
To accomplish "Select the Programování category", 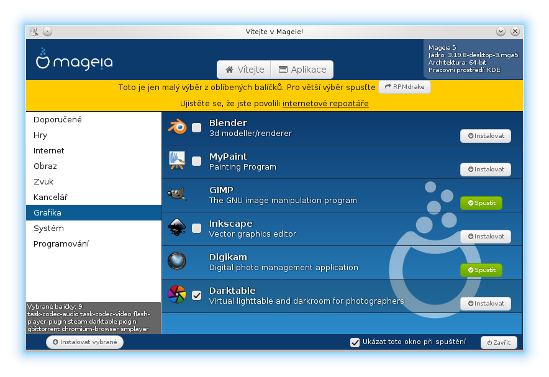I will tap(94, 243).
